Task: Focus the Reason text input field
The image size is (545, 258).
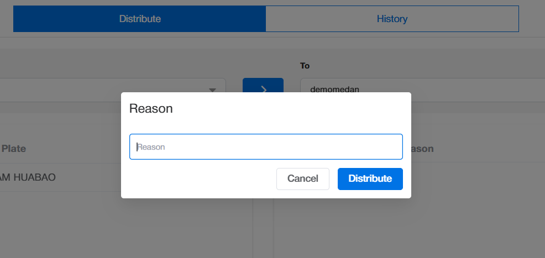Action: pyautogui.click(x=266, y=147)
